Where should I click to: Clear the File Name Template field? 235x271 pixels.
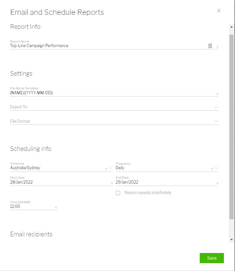pyautogui.click(x=217, y=94)
